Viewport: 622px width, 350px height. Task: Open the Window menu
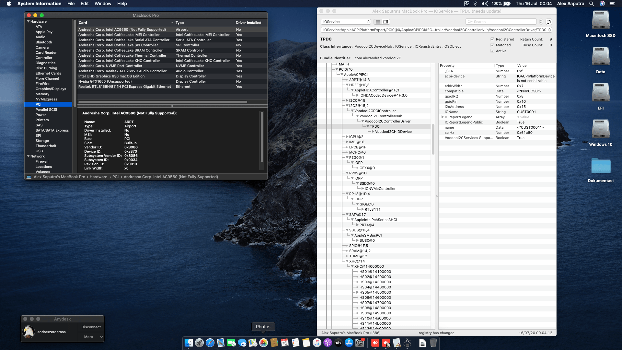pyautogui.click(x=103, y=4)
